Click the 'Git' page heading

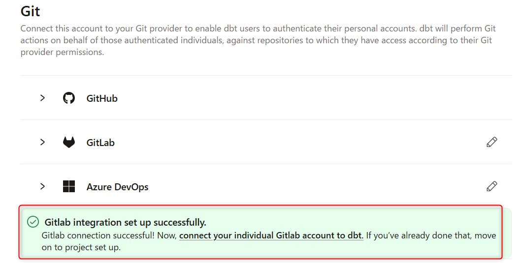click(31, 11)
